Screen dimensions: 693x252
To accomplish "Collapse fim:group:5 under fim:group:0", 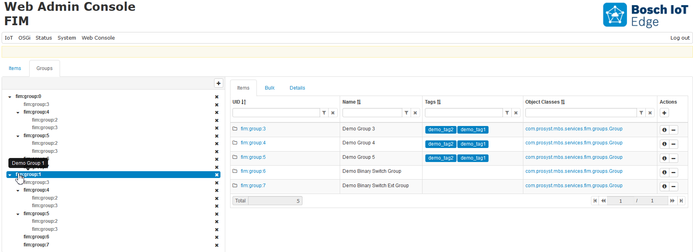I will click(18, 136).
